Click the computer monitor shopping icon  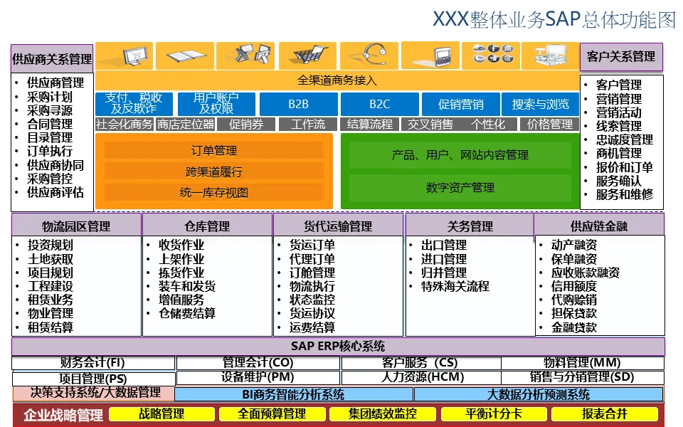coord(125,56)
